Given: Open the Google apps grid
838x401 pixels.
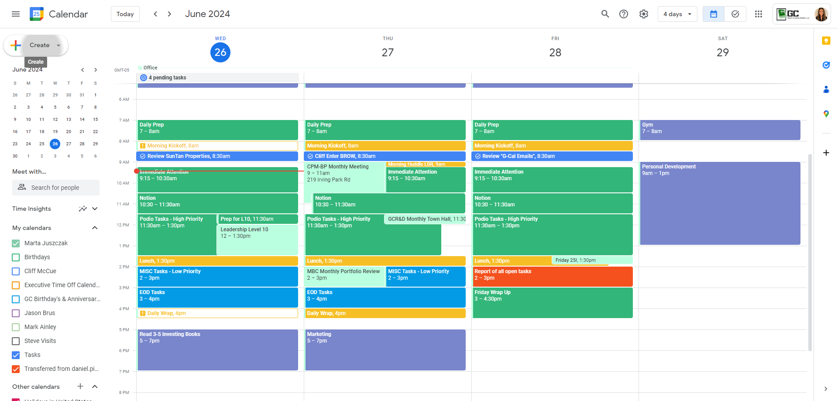Looking at the screenshot, I should pos(759,14).
